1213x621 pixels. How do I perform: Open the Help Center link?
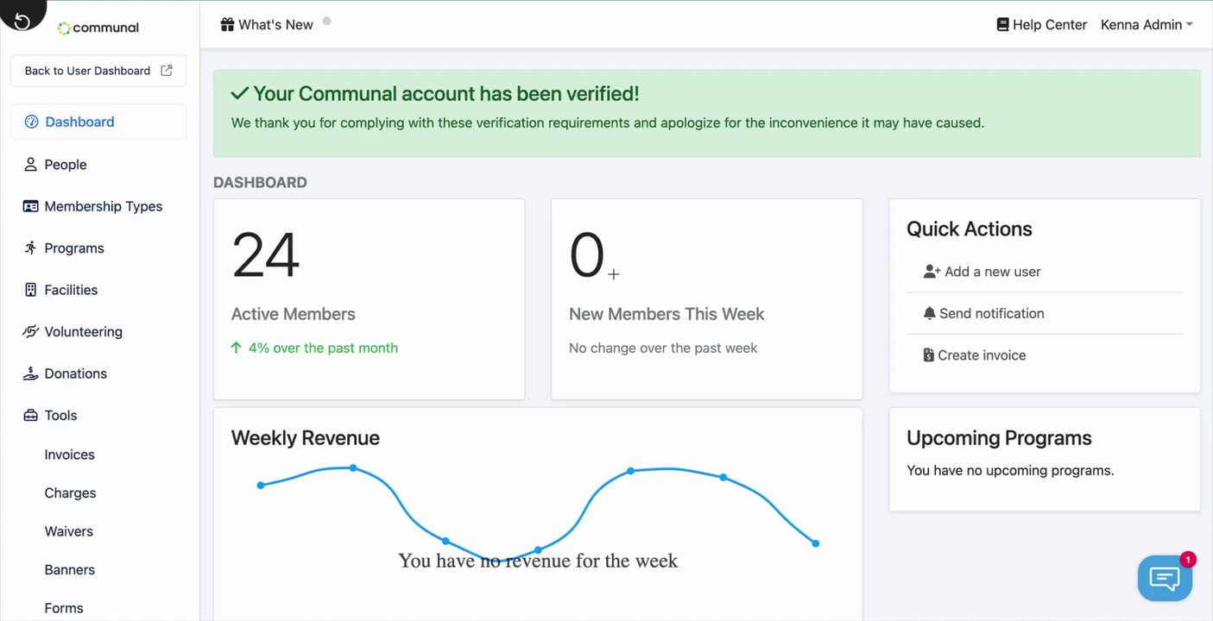tap(1041, 25)
